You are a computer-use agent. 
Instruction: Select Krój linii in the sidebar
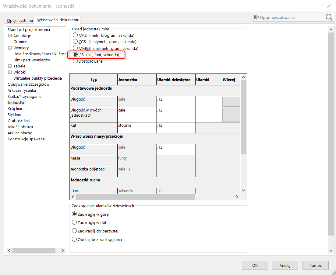[x=15, y=108]
